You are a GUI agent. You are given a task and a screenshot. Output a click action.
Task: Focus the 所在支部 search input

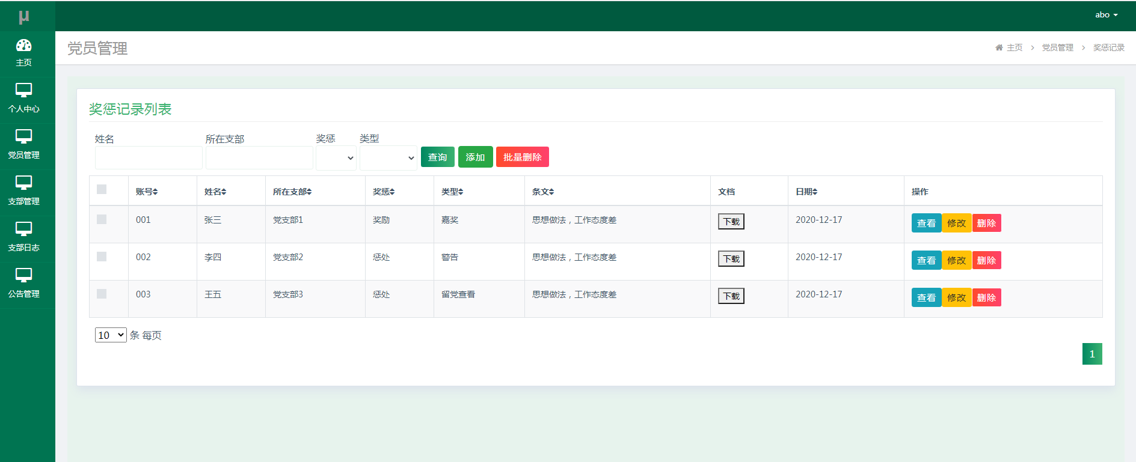(x=259, y=158)
